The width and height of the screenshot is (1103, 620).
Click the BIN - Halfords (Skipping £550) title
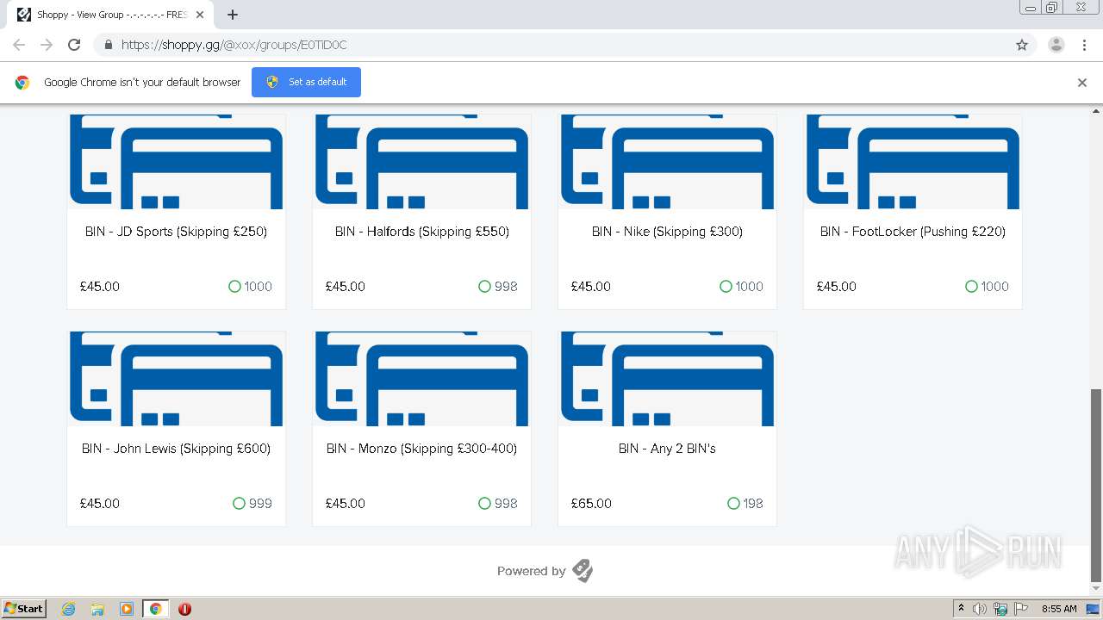point(422,232)
